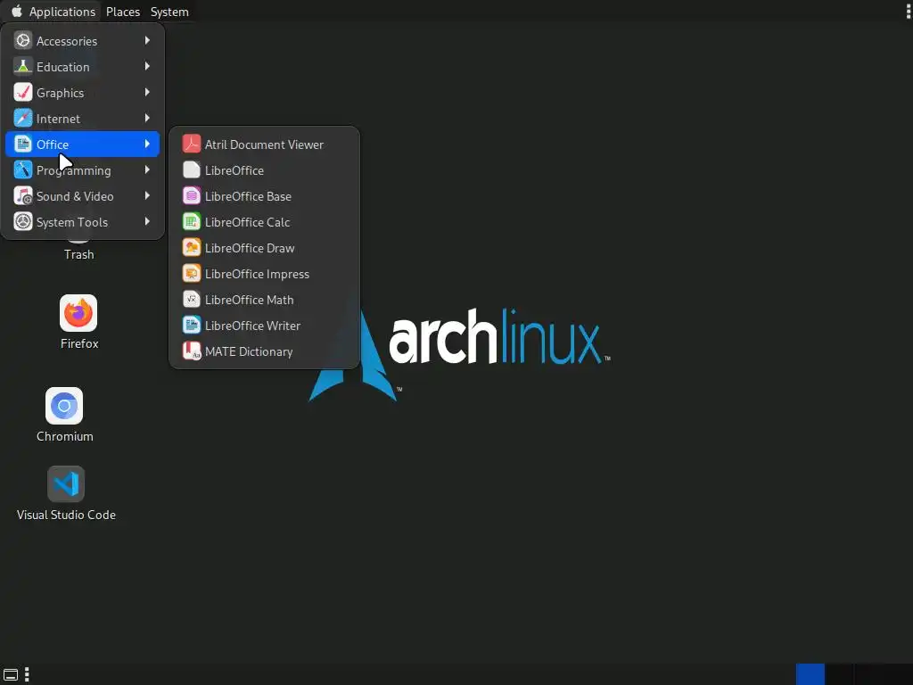The image size is (913, 685).
Task: Click the top-right panel handle dots
Action: pos(909,11)
